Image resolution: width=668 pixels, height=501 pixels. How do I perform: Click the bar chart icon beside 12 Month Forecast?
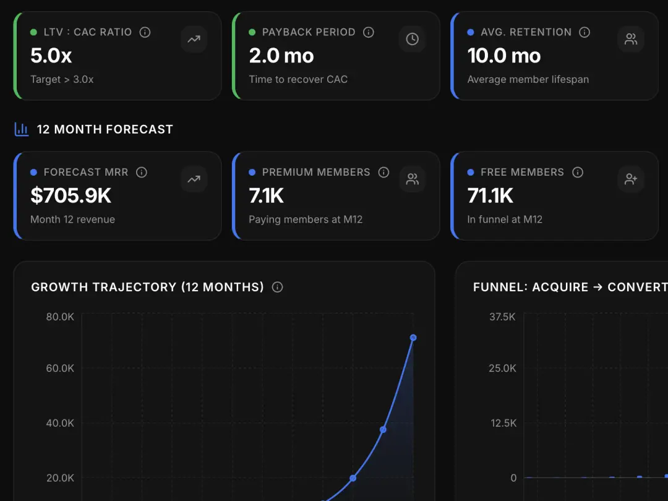pyautogui.click(x=22, y=129)
